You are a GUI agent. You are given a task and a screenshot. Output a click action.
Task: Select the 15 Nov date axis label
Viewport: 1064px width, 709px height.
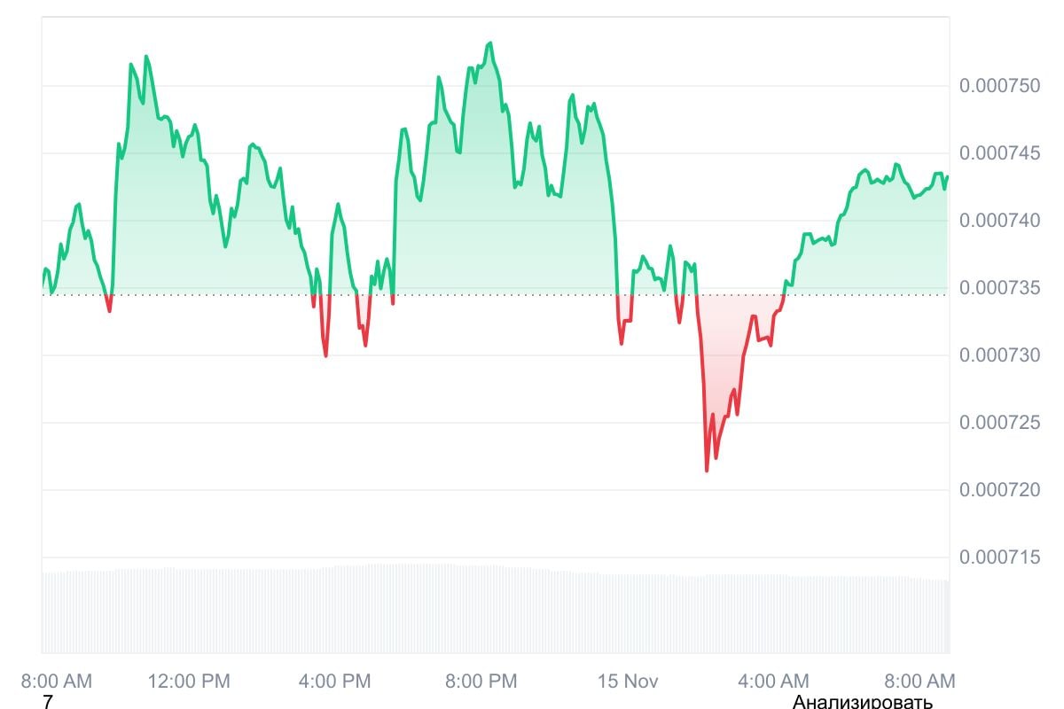coord(628,681)
